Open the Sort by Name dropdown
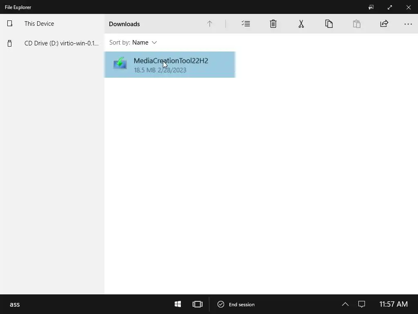The image size is (418, 314). [x=133, y=43]
